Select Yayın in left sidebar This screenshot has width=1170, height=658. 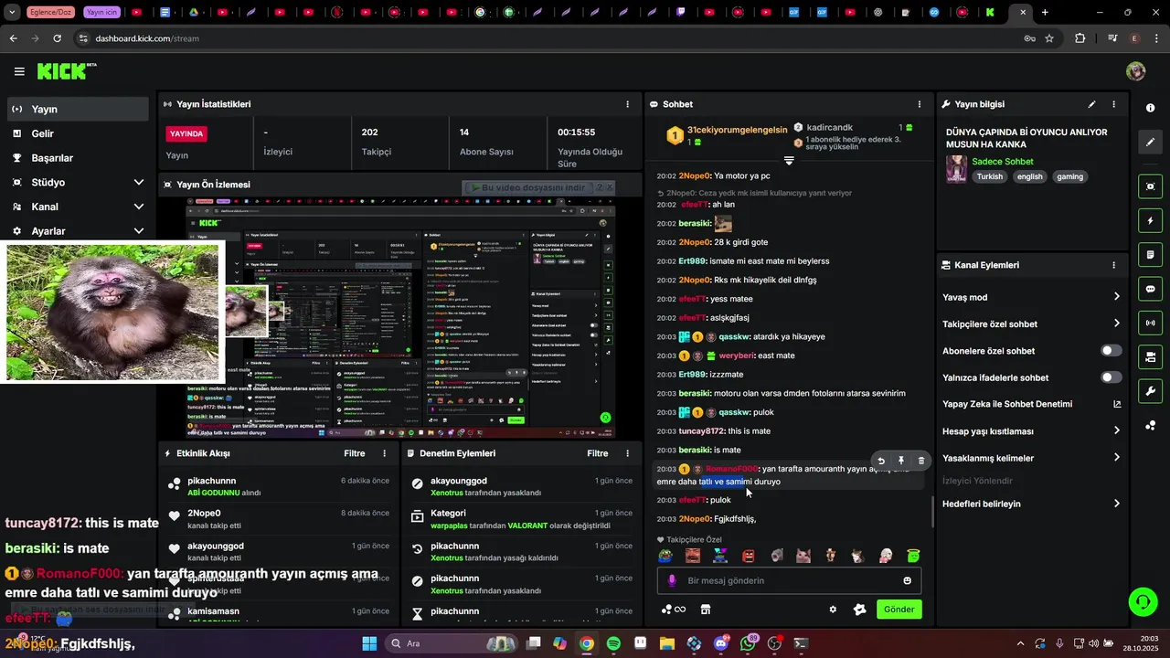[x=78, y=109]
